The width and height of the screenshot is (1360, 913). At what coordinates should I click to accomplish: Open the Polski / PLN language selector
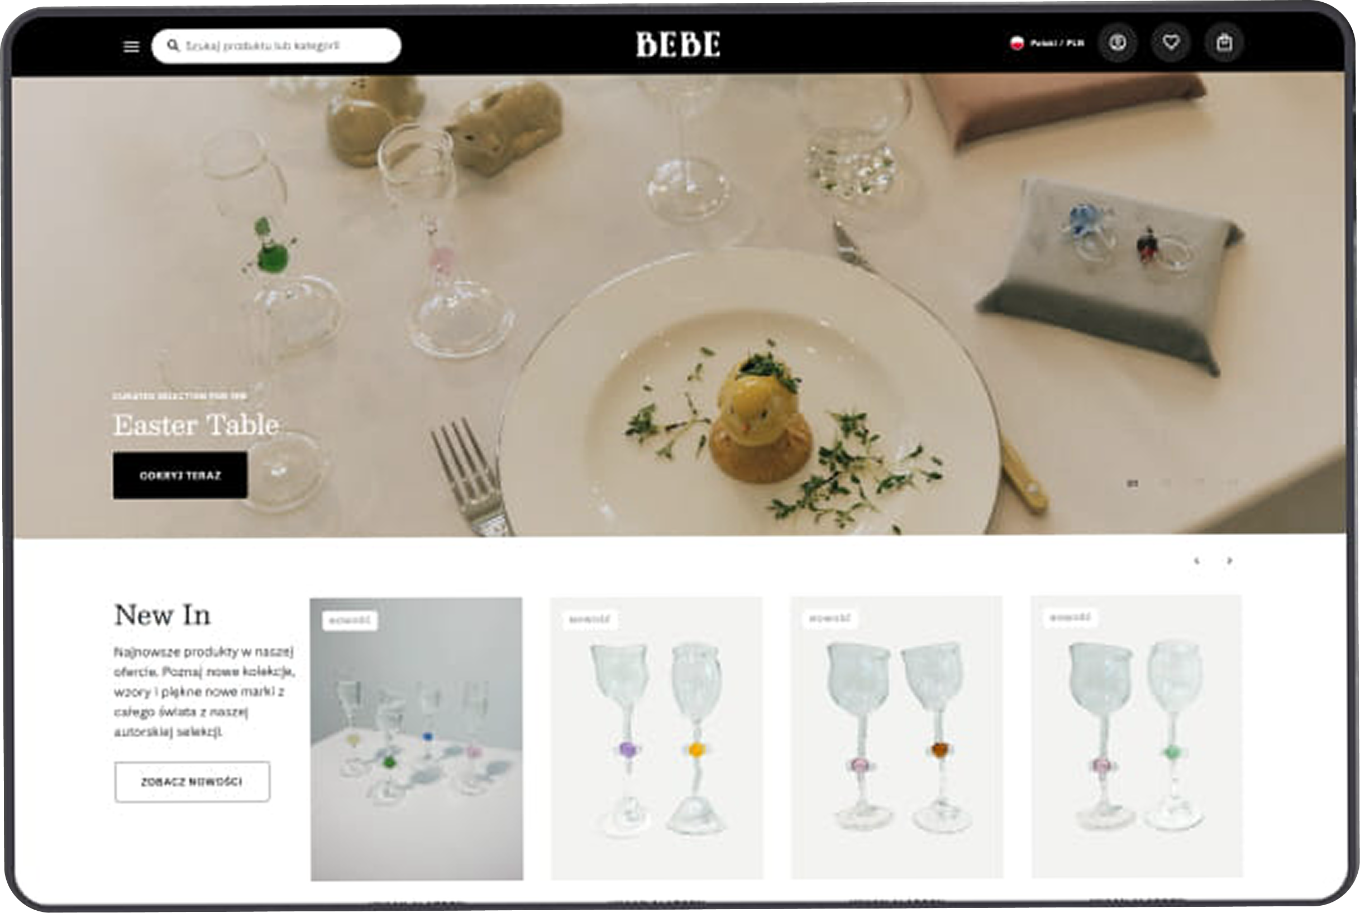tap(1047, 43)
